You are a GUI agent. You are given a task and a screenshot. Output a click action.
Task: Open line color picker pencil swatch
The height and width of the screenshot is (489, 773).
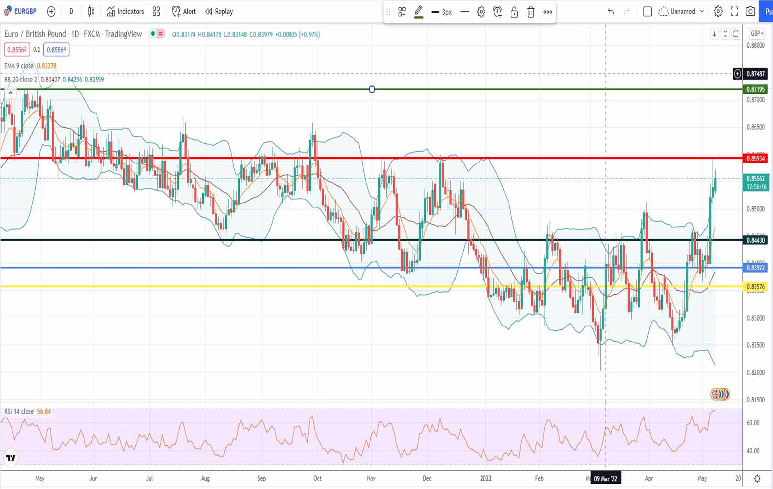pos(419,12)
